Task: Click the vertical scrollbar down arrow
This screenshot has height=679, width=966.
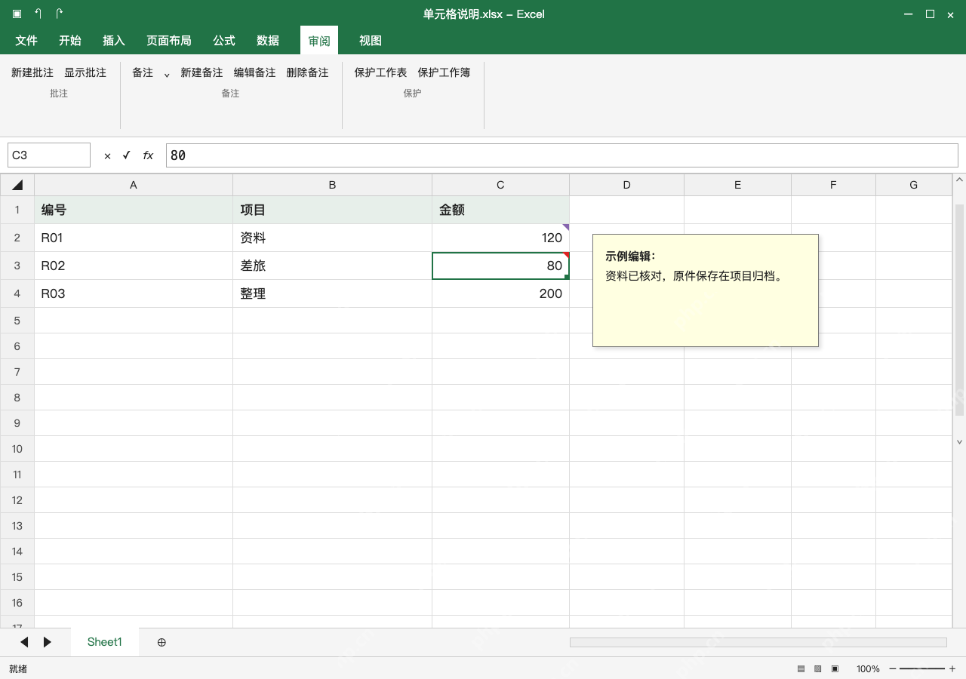Action: 959,442
